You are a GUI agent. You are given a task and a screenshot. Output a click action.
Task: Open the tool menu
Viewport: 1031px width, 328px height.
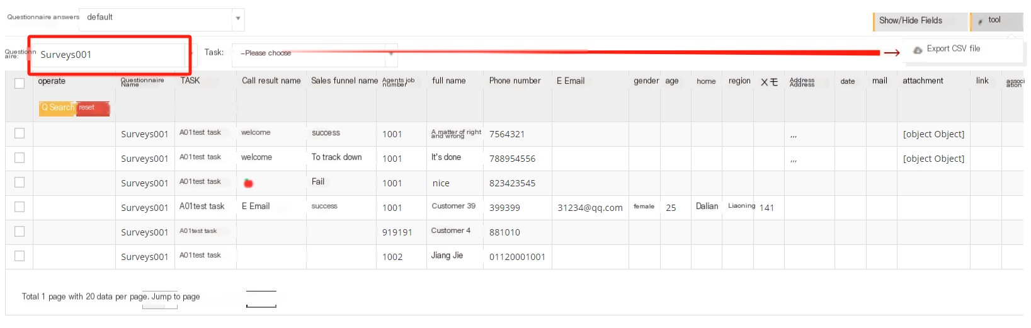click(x=996, y=21)
